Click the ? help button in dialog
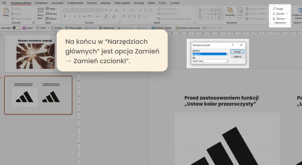 click(x=233, y=45)
